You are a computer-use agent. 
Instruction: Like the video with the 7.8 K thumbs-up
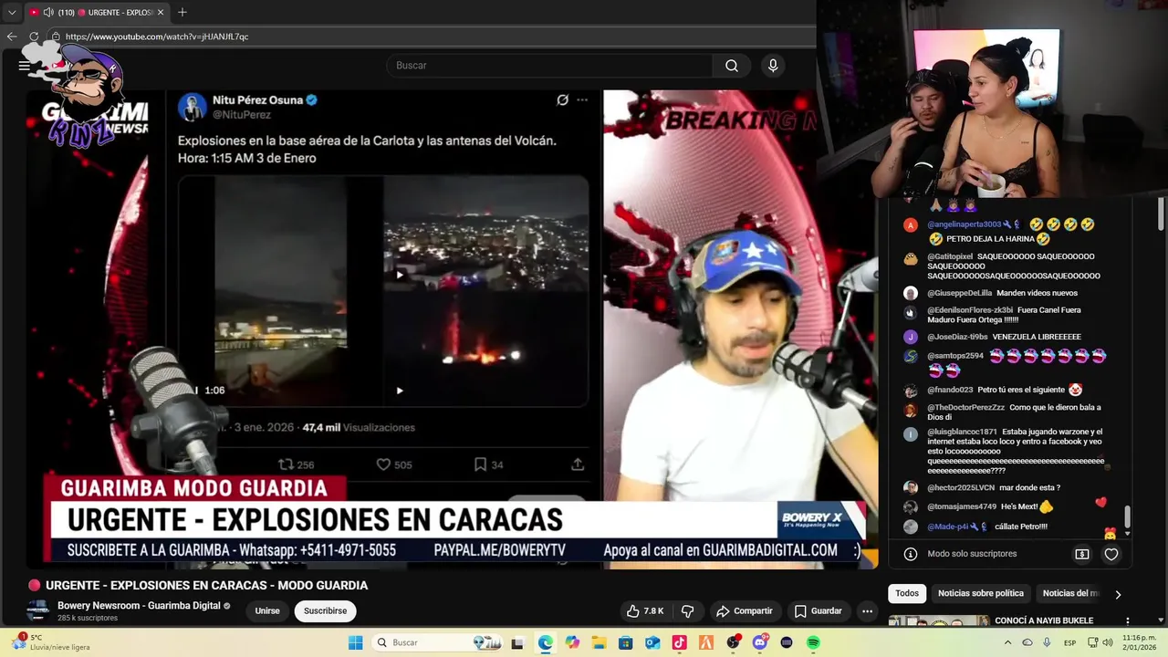644,611
